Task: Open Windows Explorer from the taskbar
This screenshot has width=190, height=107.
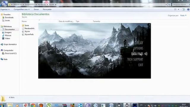Action: click(x=10, y=105)
